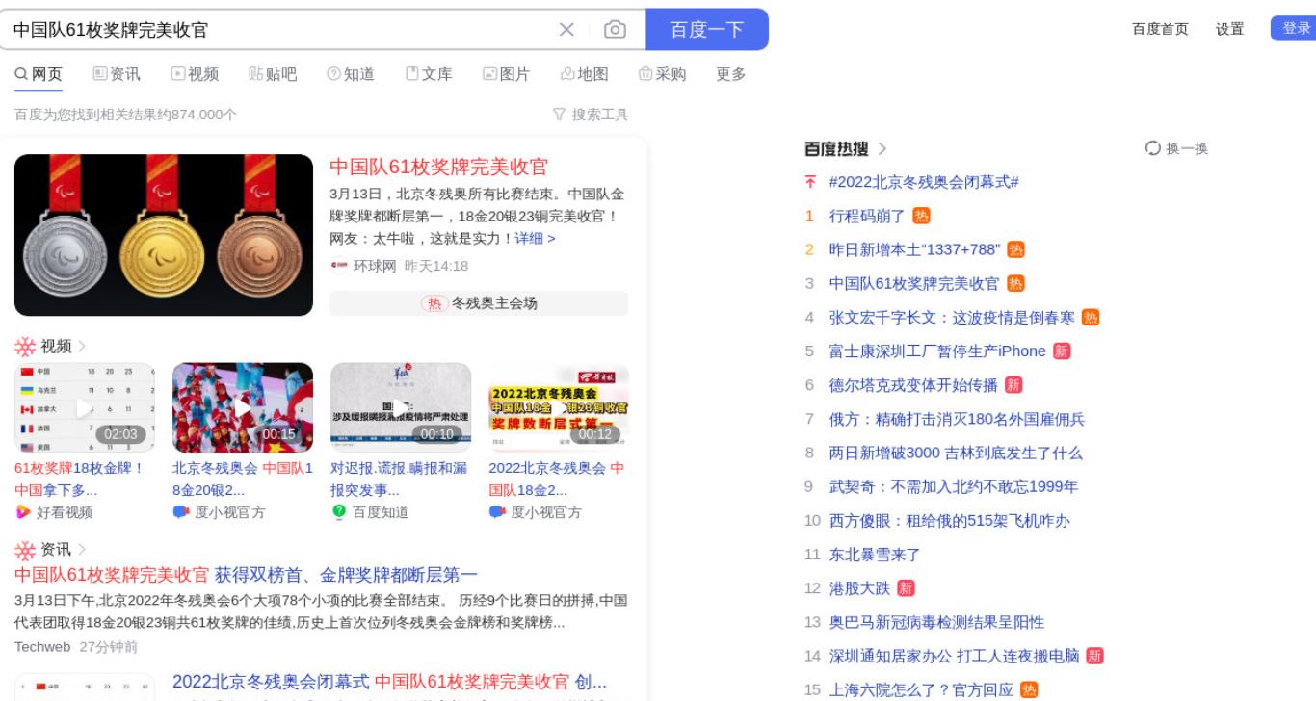The image size is (1316, 701).
Task: Open 西方傻眼：租给俄的515架飞机咋办
Action: tap(949, 521)
